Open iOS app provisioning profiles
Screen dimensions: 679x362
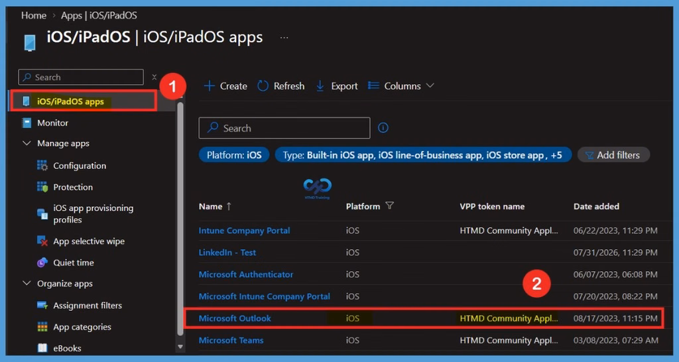[93, 214]
